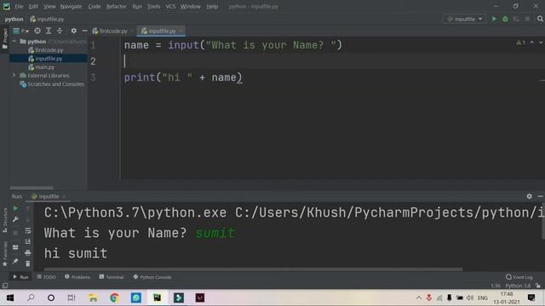Viewport: 545px width, 306px height.
Task: Click the stop square in Run panel
Action: click(x=15, y=233)
